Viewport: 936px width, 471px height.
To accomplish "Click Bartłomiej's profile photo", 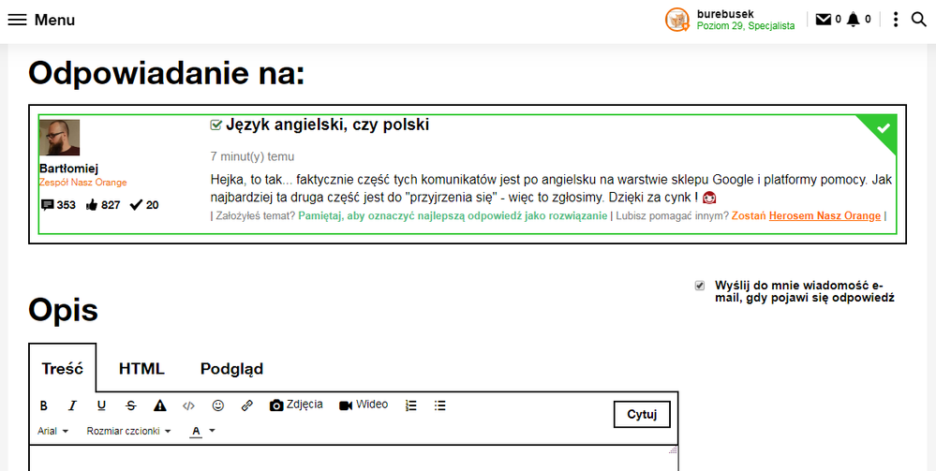I will point(60,138).
